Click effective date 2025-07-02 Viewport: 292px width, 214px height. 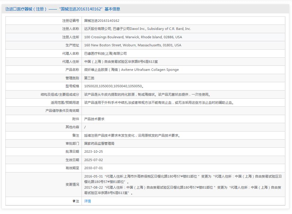pyautogui.click(x=94, y=160)
